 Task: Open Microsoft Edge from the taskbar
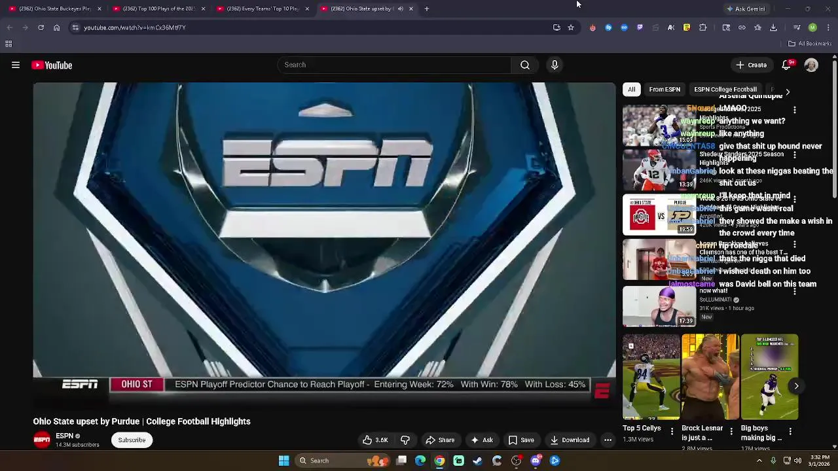(x=420, y=461)
